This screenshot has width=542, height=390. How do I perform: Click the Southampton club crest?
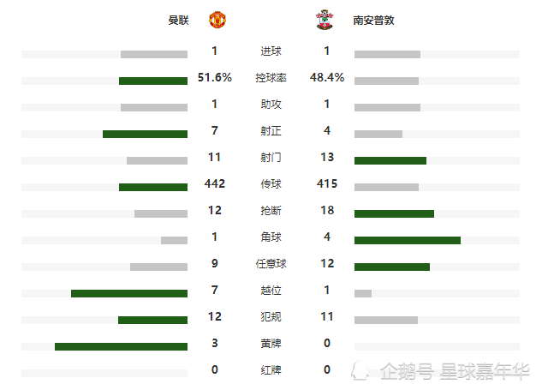tap(325, 20)
